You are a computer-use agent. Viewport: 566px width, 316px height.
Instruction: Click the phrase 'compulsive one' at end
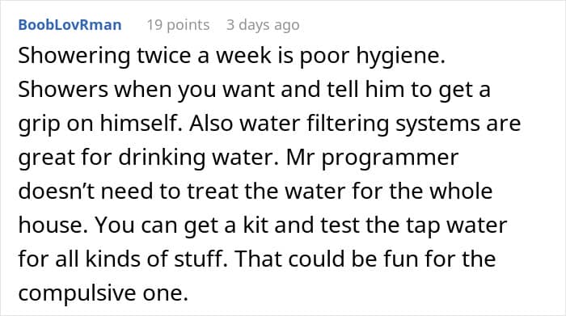click(x=103, y=293)
